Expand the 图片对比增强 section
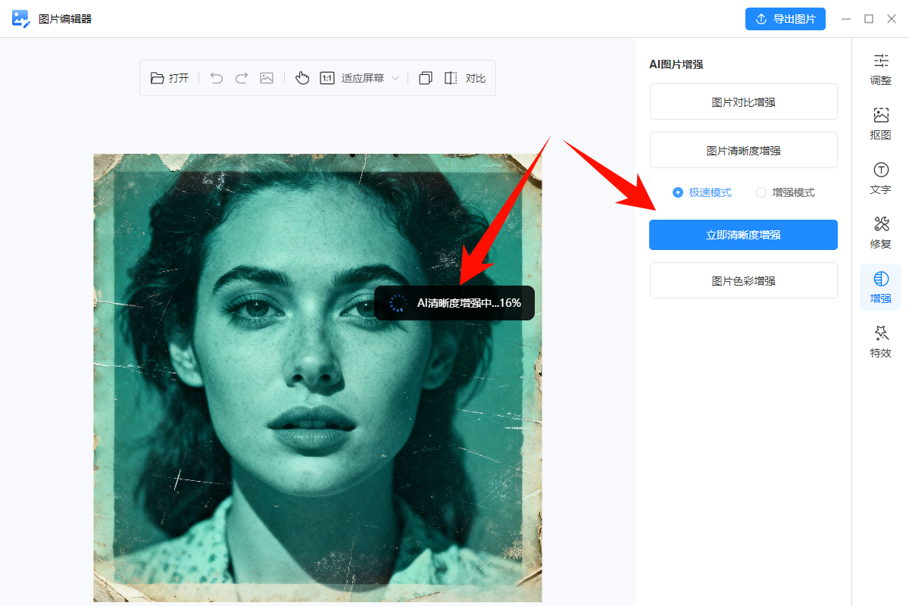This screenshot has width=909, height=606. click(743, 102)
